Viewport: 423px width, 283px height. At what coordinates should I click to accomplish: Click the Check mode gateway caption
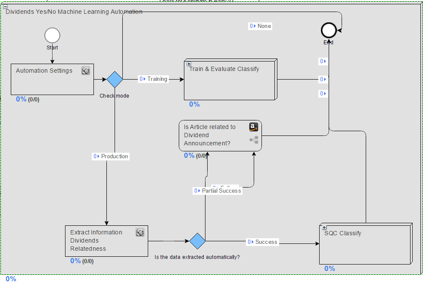[x=115, y=96]
